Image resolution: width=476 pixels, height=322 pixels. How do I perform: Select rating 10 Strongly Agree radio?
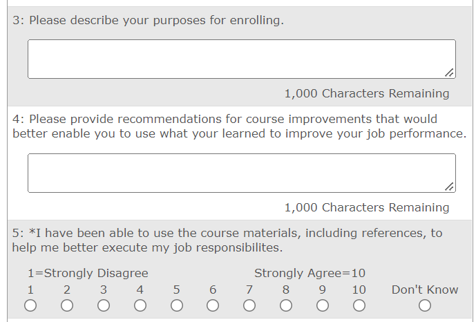[359, 305]
